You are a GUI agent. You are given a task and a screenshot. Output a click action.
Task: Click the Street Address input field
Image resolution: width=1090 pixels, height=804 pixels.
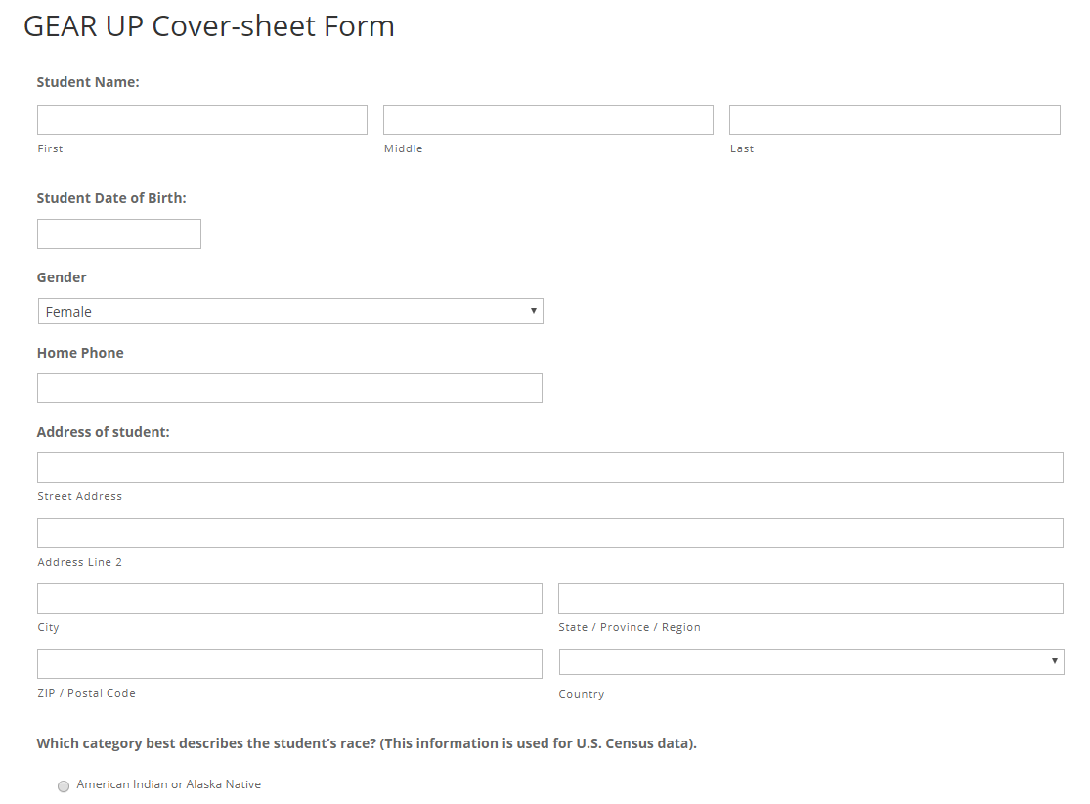(x=549, y=468)
